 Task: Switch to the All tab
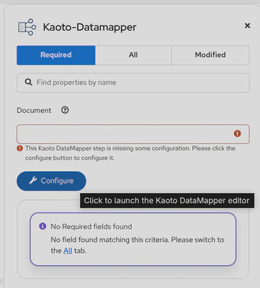pyautogui.click(x=133, y=55)
